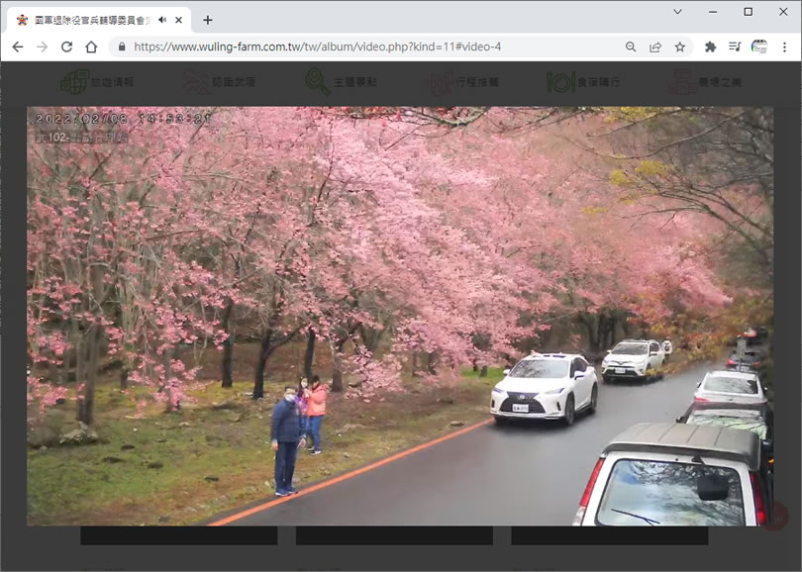Open media control playlist icon
The image size is (802, 572).
(735, 47)
